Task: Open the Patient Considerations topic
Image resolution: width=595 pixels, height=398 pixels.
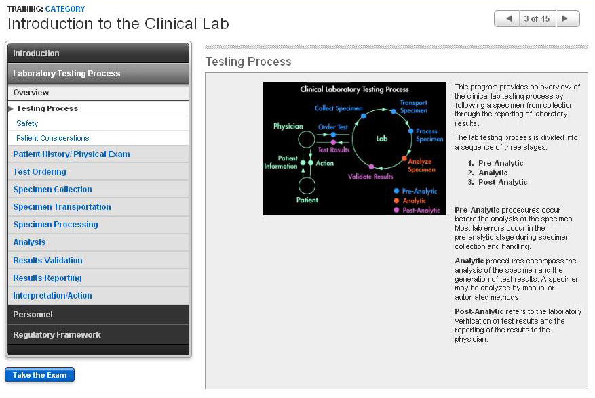Action: click(x=53, y=138)
